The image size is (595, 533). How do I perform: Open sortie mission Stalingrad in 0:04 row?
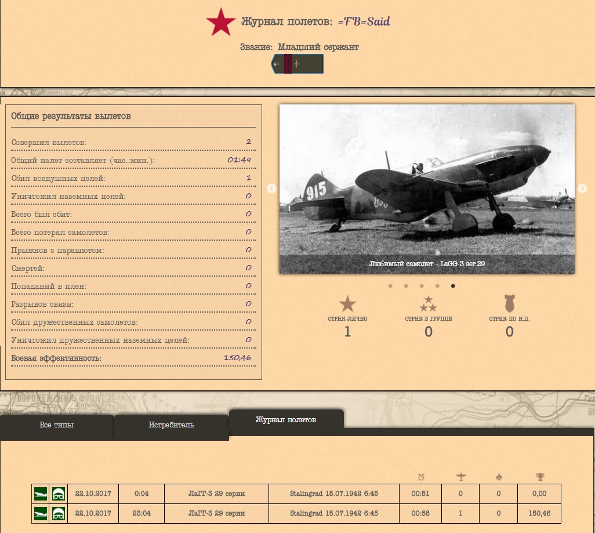[x=334, y=494]
